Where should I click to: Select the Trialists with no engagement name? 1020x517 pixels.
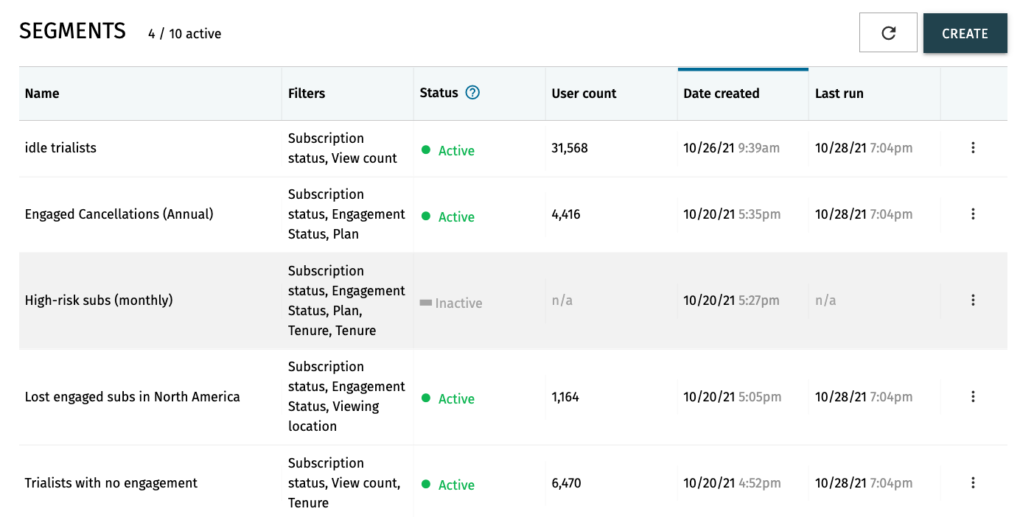pos(111,483)
